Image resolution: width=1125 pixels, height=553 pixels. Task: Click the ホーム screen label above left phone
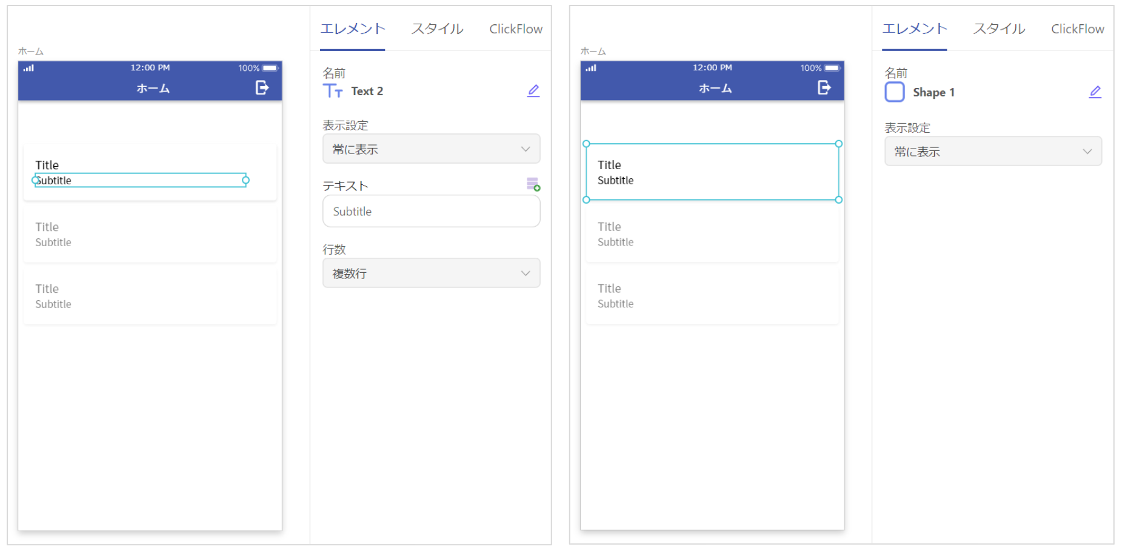pyautogui.click(x=31, y=52)
